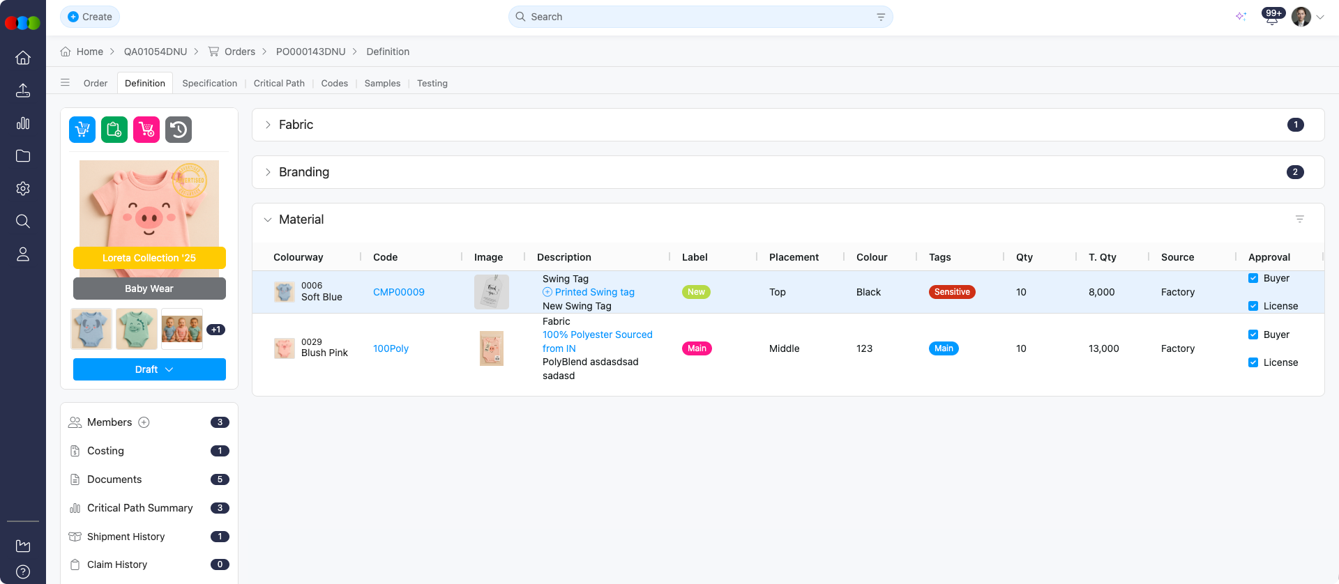Click the green clipboard add icon
Image resolution: width=1339 pixels, height=584 pixels.
tap(114, 130)
